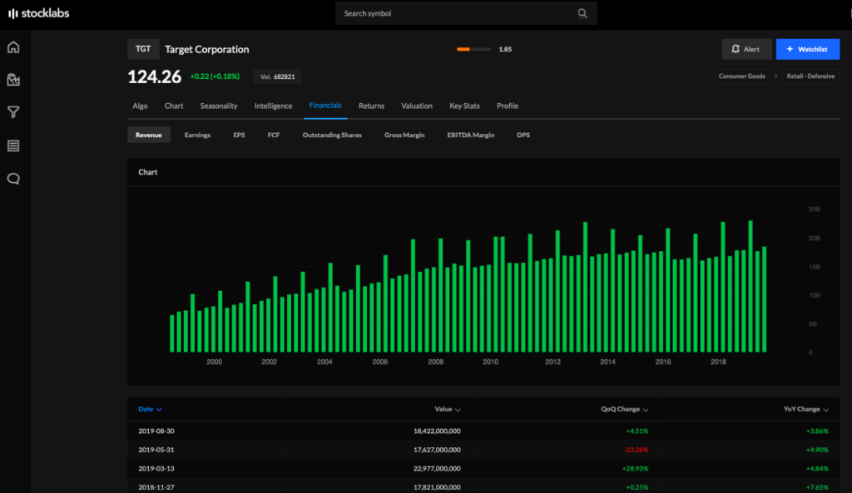852x493 pixels.
Task: Open the Intelligence tab
Action: pos(273,106)
